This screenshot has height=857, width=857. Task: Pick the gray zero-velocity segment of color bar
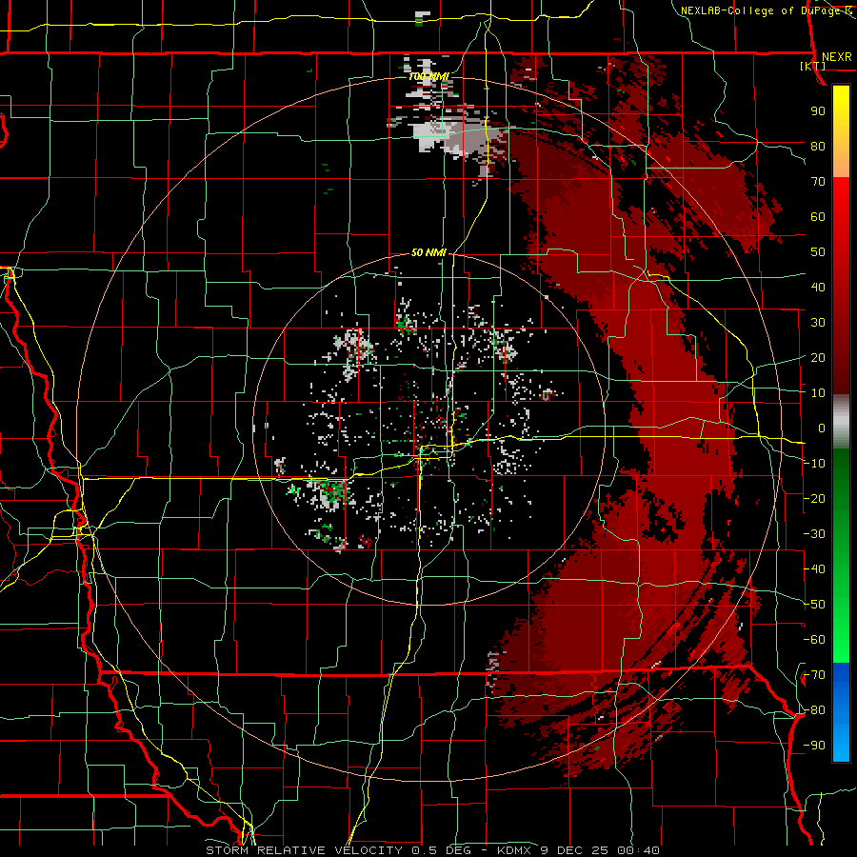click(x=841, y=422)
